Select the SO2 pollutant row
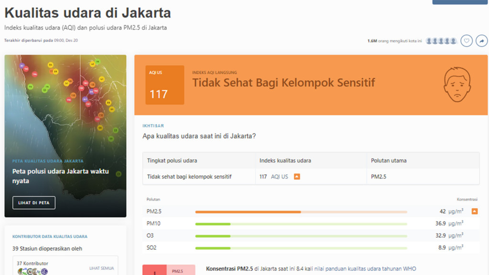This screenshot has width=489, height=275. (312, 248)
